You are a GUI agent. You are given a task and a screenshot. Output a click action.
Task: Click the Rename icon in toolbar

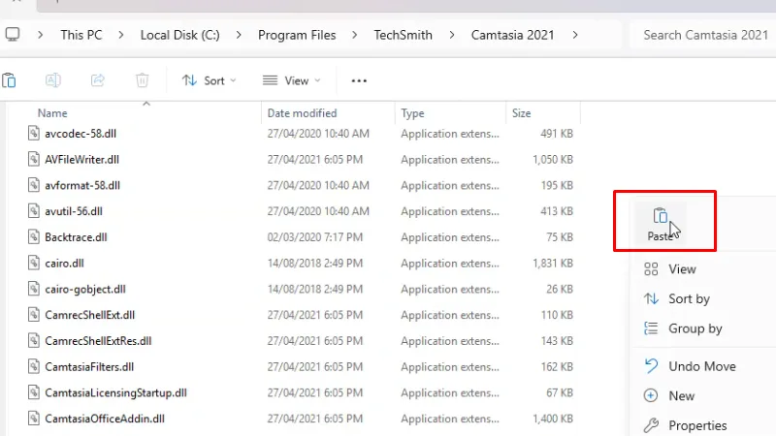pyautogui.click(x=53, y=80)
